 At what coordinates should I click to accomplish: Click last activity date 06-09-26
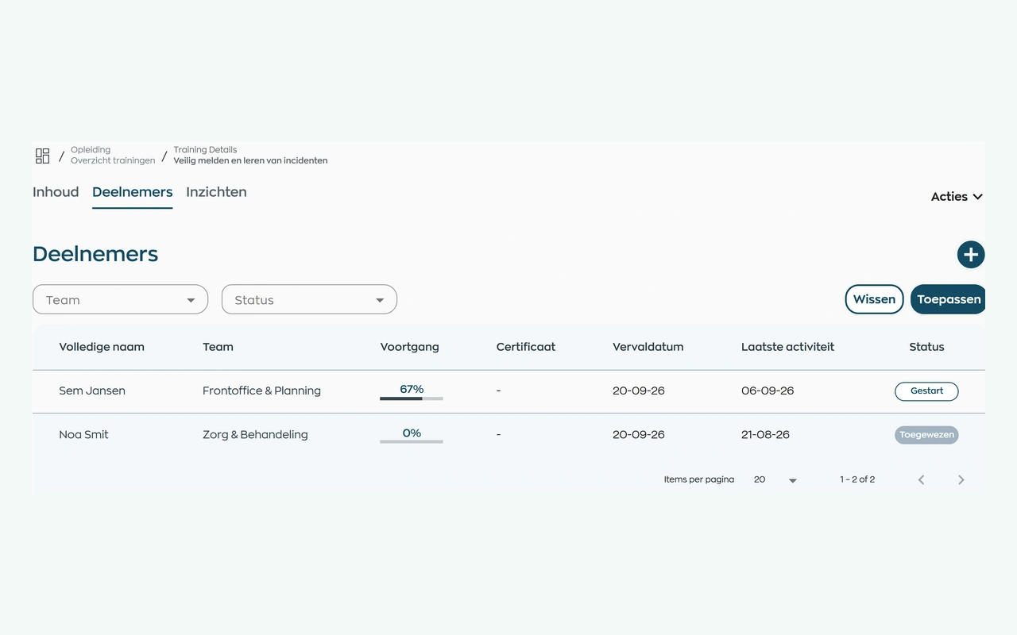pyautogui.click(x=768, y=391)
